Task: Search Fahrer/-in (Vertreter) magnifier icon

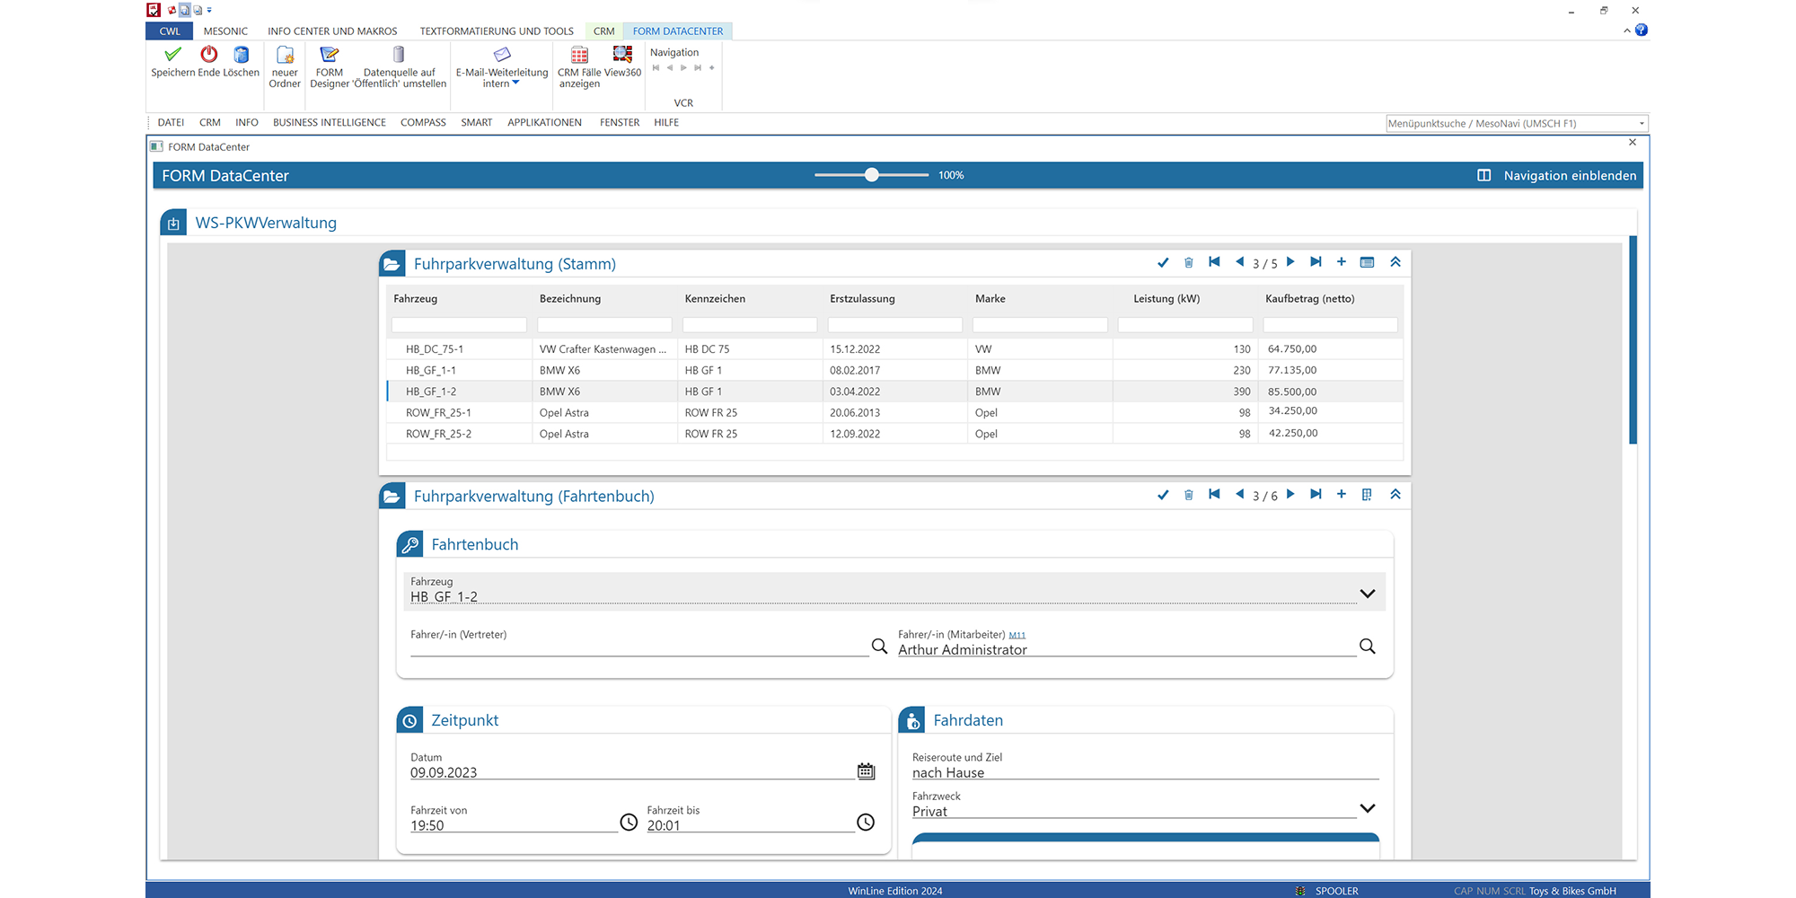Action: [x=879, y=646]
